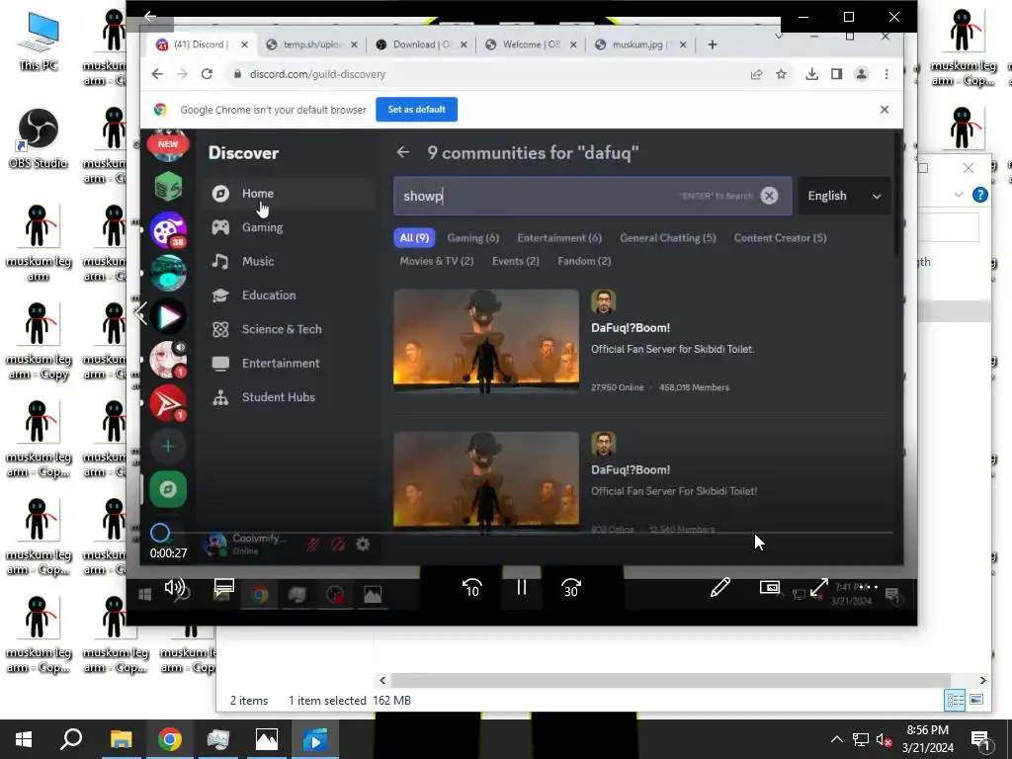Image resolution: width=1012 pixels, height=759 pixels.
Task: Click the Discord Add a Server plus
Action: pos(168,446)
